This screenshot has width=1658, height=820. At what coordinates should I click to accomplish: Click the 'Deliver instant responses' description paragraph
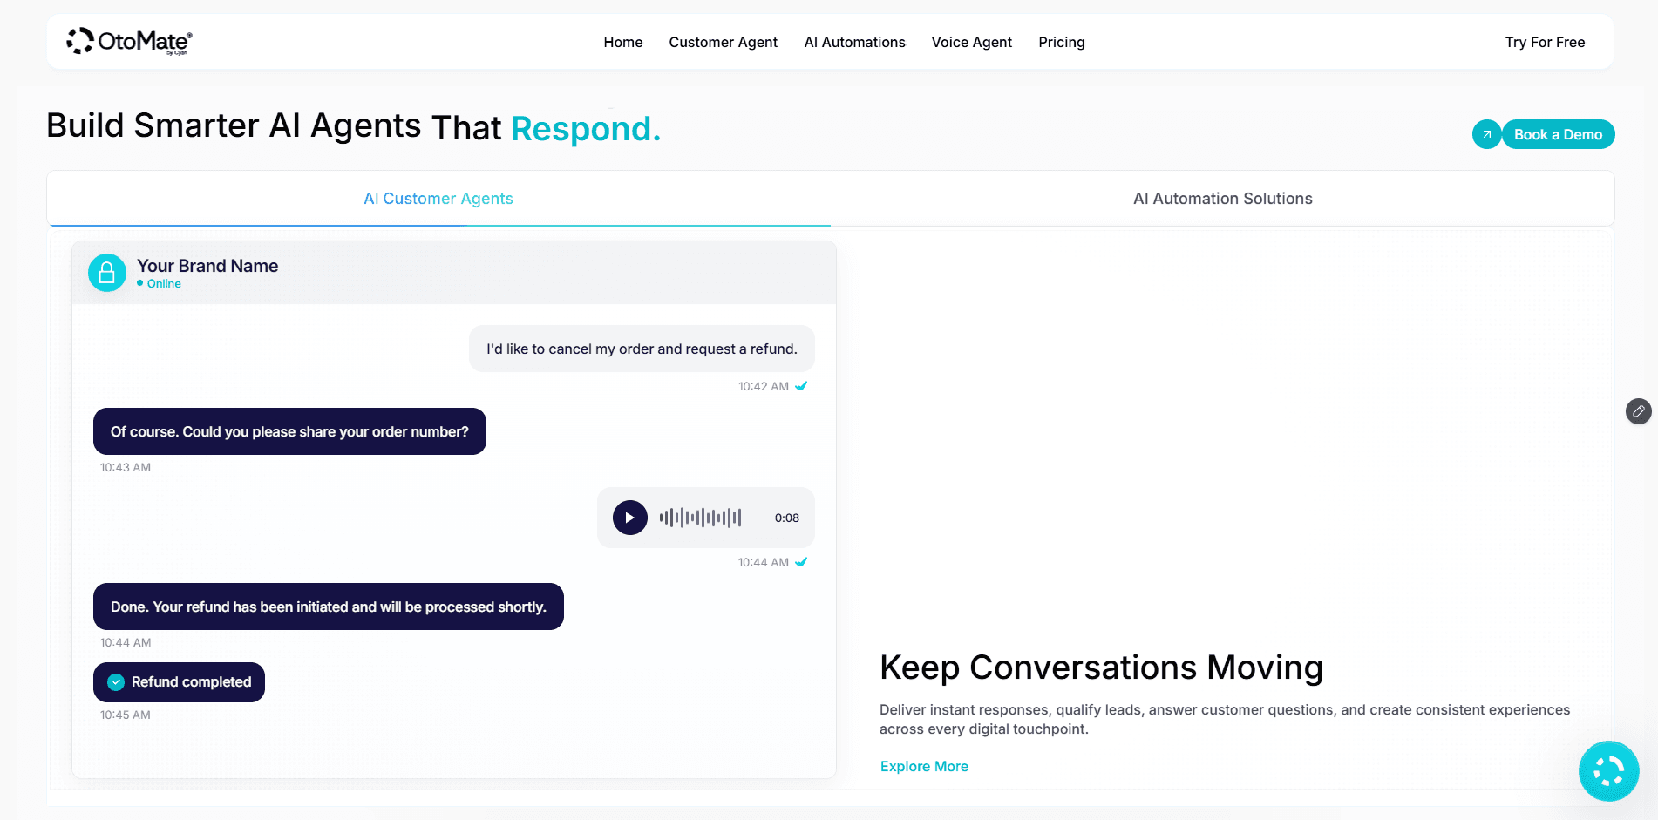point(1225,719)
